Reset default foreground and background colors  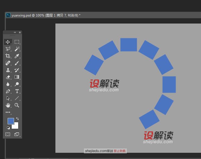pyautogui.click(x=8, y=128)
